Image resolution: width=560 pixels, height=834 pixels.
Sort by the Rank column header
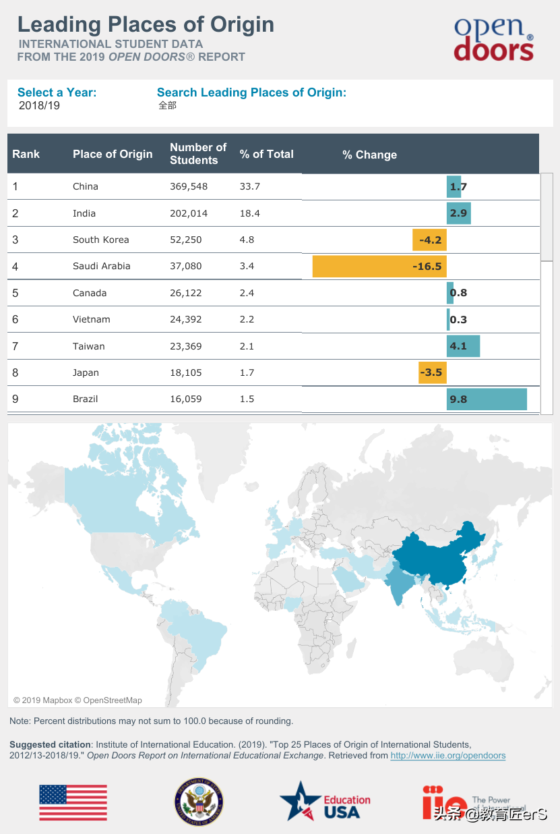pyautogui.click(x=26, y=154)
